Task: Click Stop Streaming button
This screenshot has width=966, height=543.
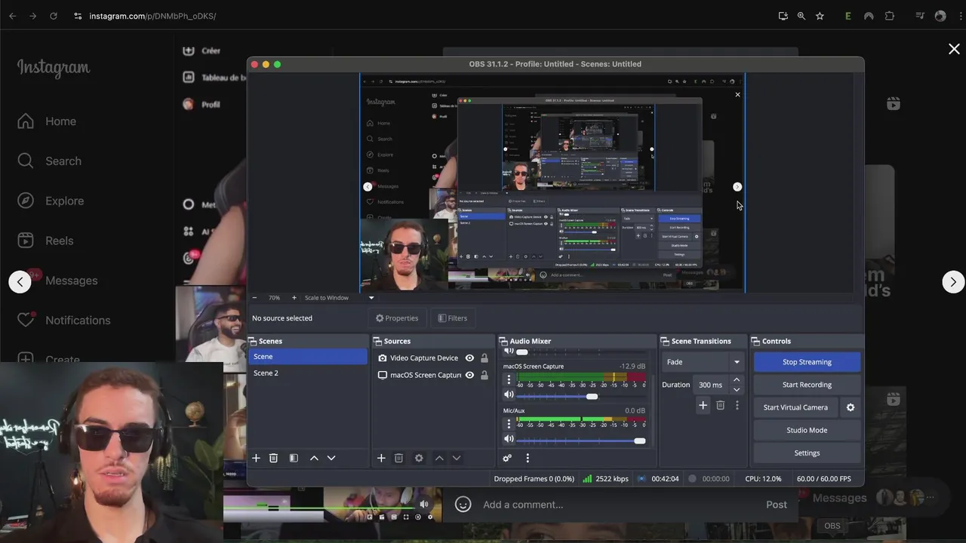Action: pyautogui.click(x=807, y=362)
